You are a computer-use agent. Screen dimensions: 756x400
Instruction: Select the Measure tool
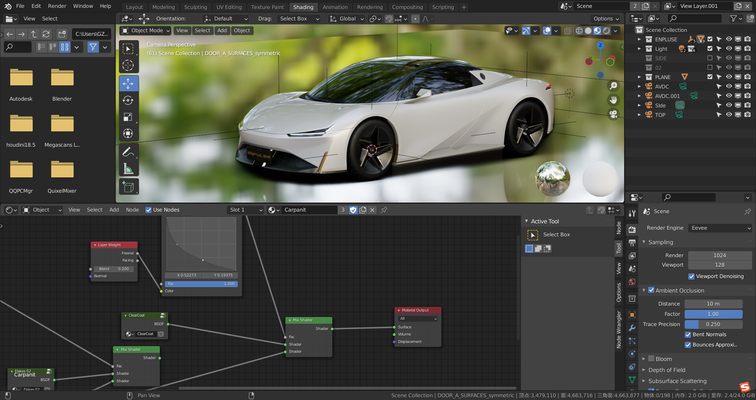(x=129, y=169)
